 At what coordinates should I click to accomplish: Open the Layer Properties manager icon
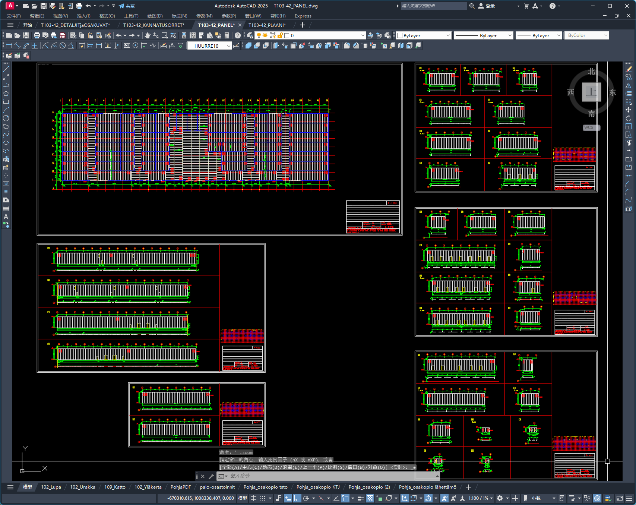[x=250, y=35]
